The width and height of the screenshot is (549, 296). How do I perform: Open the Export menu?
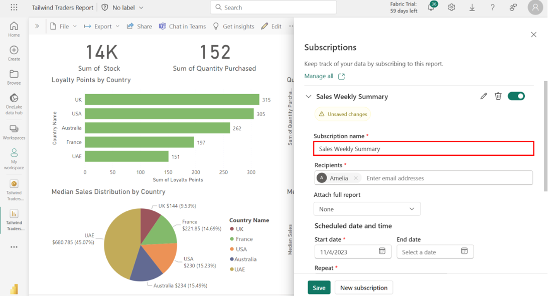[102, 27]
